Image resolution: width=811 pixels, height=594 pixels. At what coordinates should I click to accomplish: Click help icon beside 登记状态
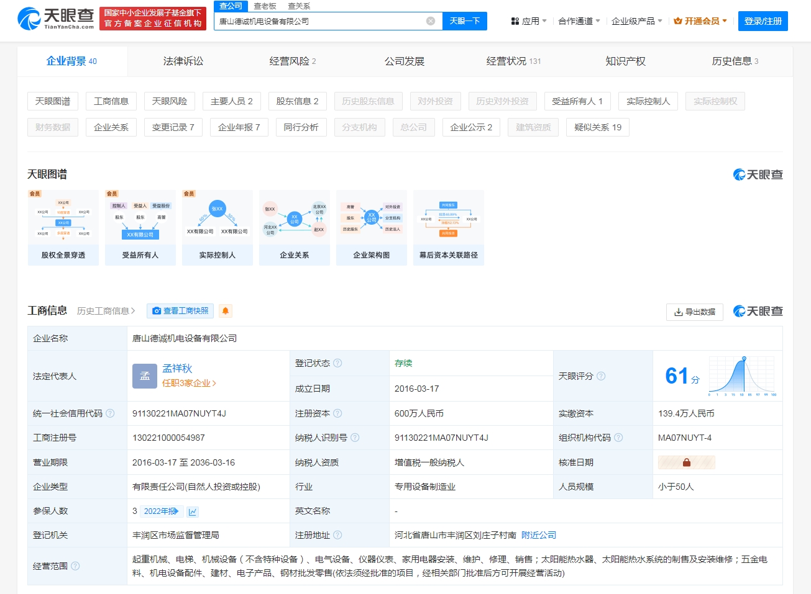pos(337,363)
